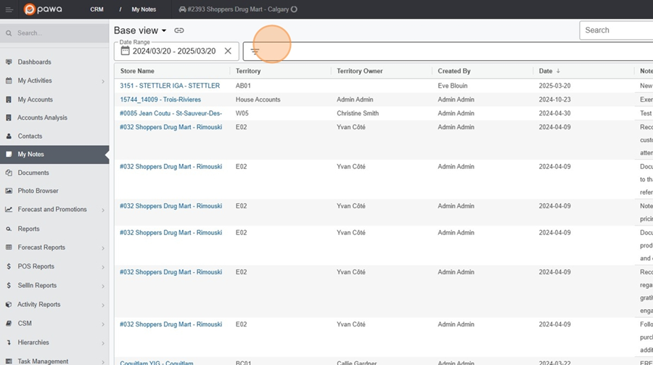653x365 pixels.
Task: Click the Contacts person icon
Action: tap(9, 136)
